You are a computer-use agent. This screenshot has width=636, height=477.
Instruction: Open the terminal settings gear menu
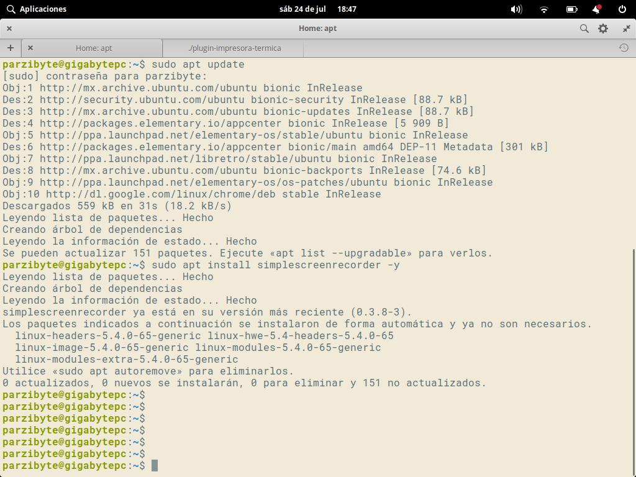tap(603, 29)
